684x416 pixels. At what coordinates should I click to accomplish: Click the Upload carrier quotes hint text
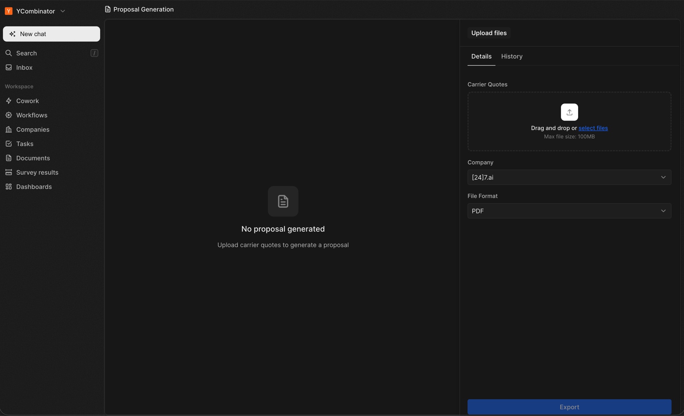tap(283, 245)
